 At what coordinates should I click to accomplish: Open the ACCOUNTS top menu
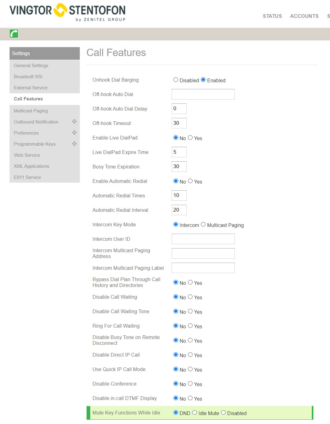(304, 16)
